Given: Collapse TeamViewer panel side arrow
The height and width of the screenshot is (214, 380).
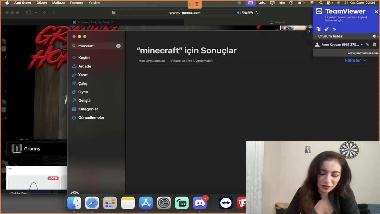Looking at the screenshot, I should (x=309, y=31).
